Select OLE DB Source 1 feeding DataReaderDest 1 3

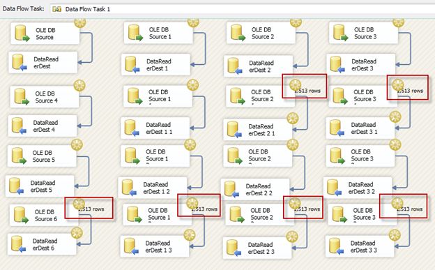coord(157,214)
